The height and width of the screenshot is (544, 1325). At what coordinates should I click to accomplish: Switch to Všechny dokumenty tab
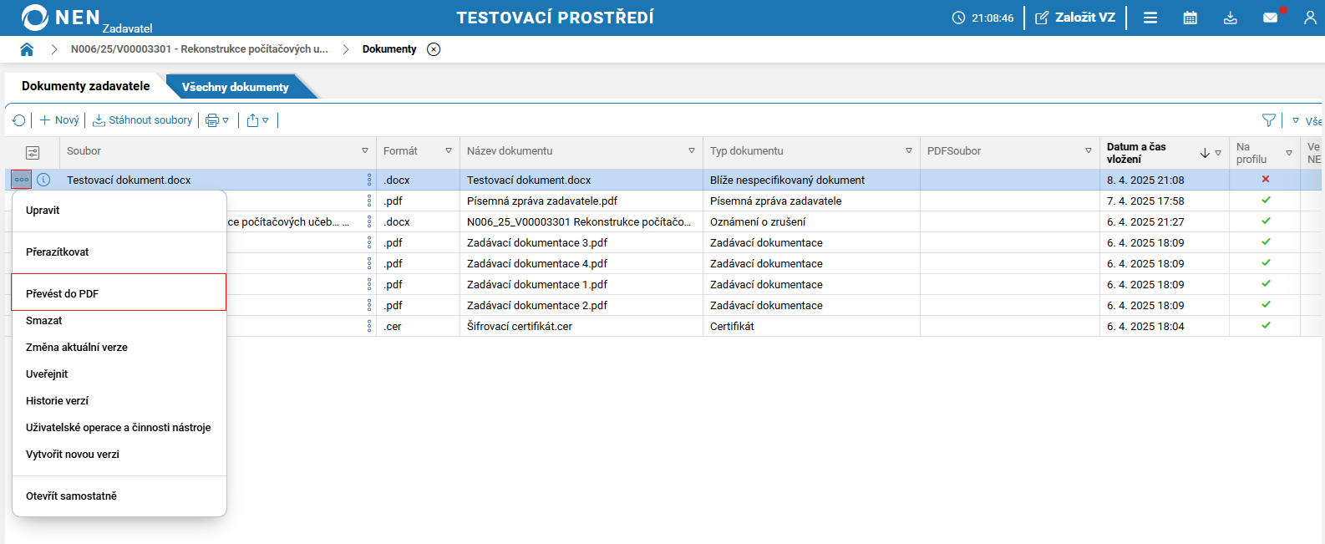pyautogui.click(x=235, y=87)
